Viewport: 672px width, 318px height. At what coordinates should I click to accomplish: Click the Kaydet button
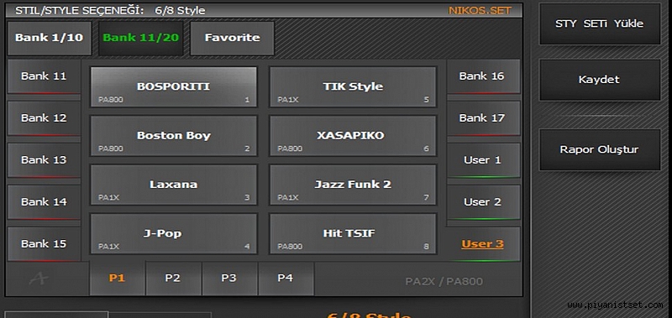[x=599, y=80]
